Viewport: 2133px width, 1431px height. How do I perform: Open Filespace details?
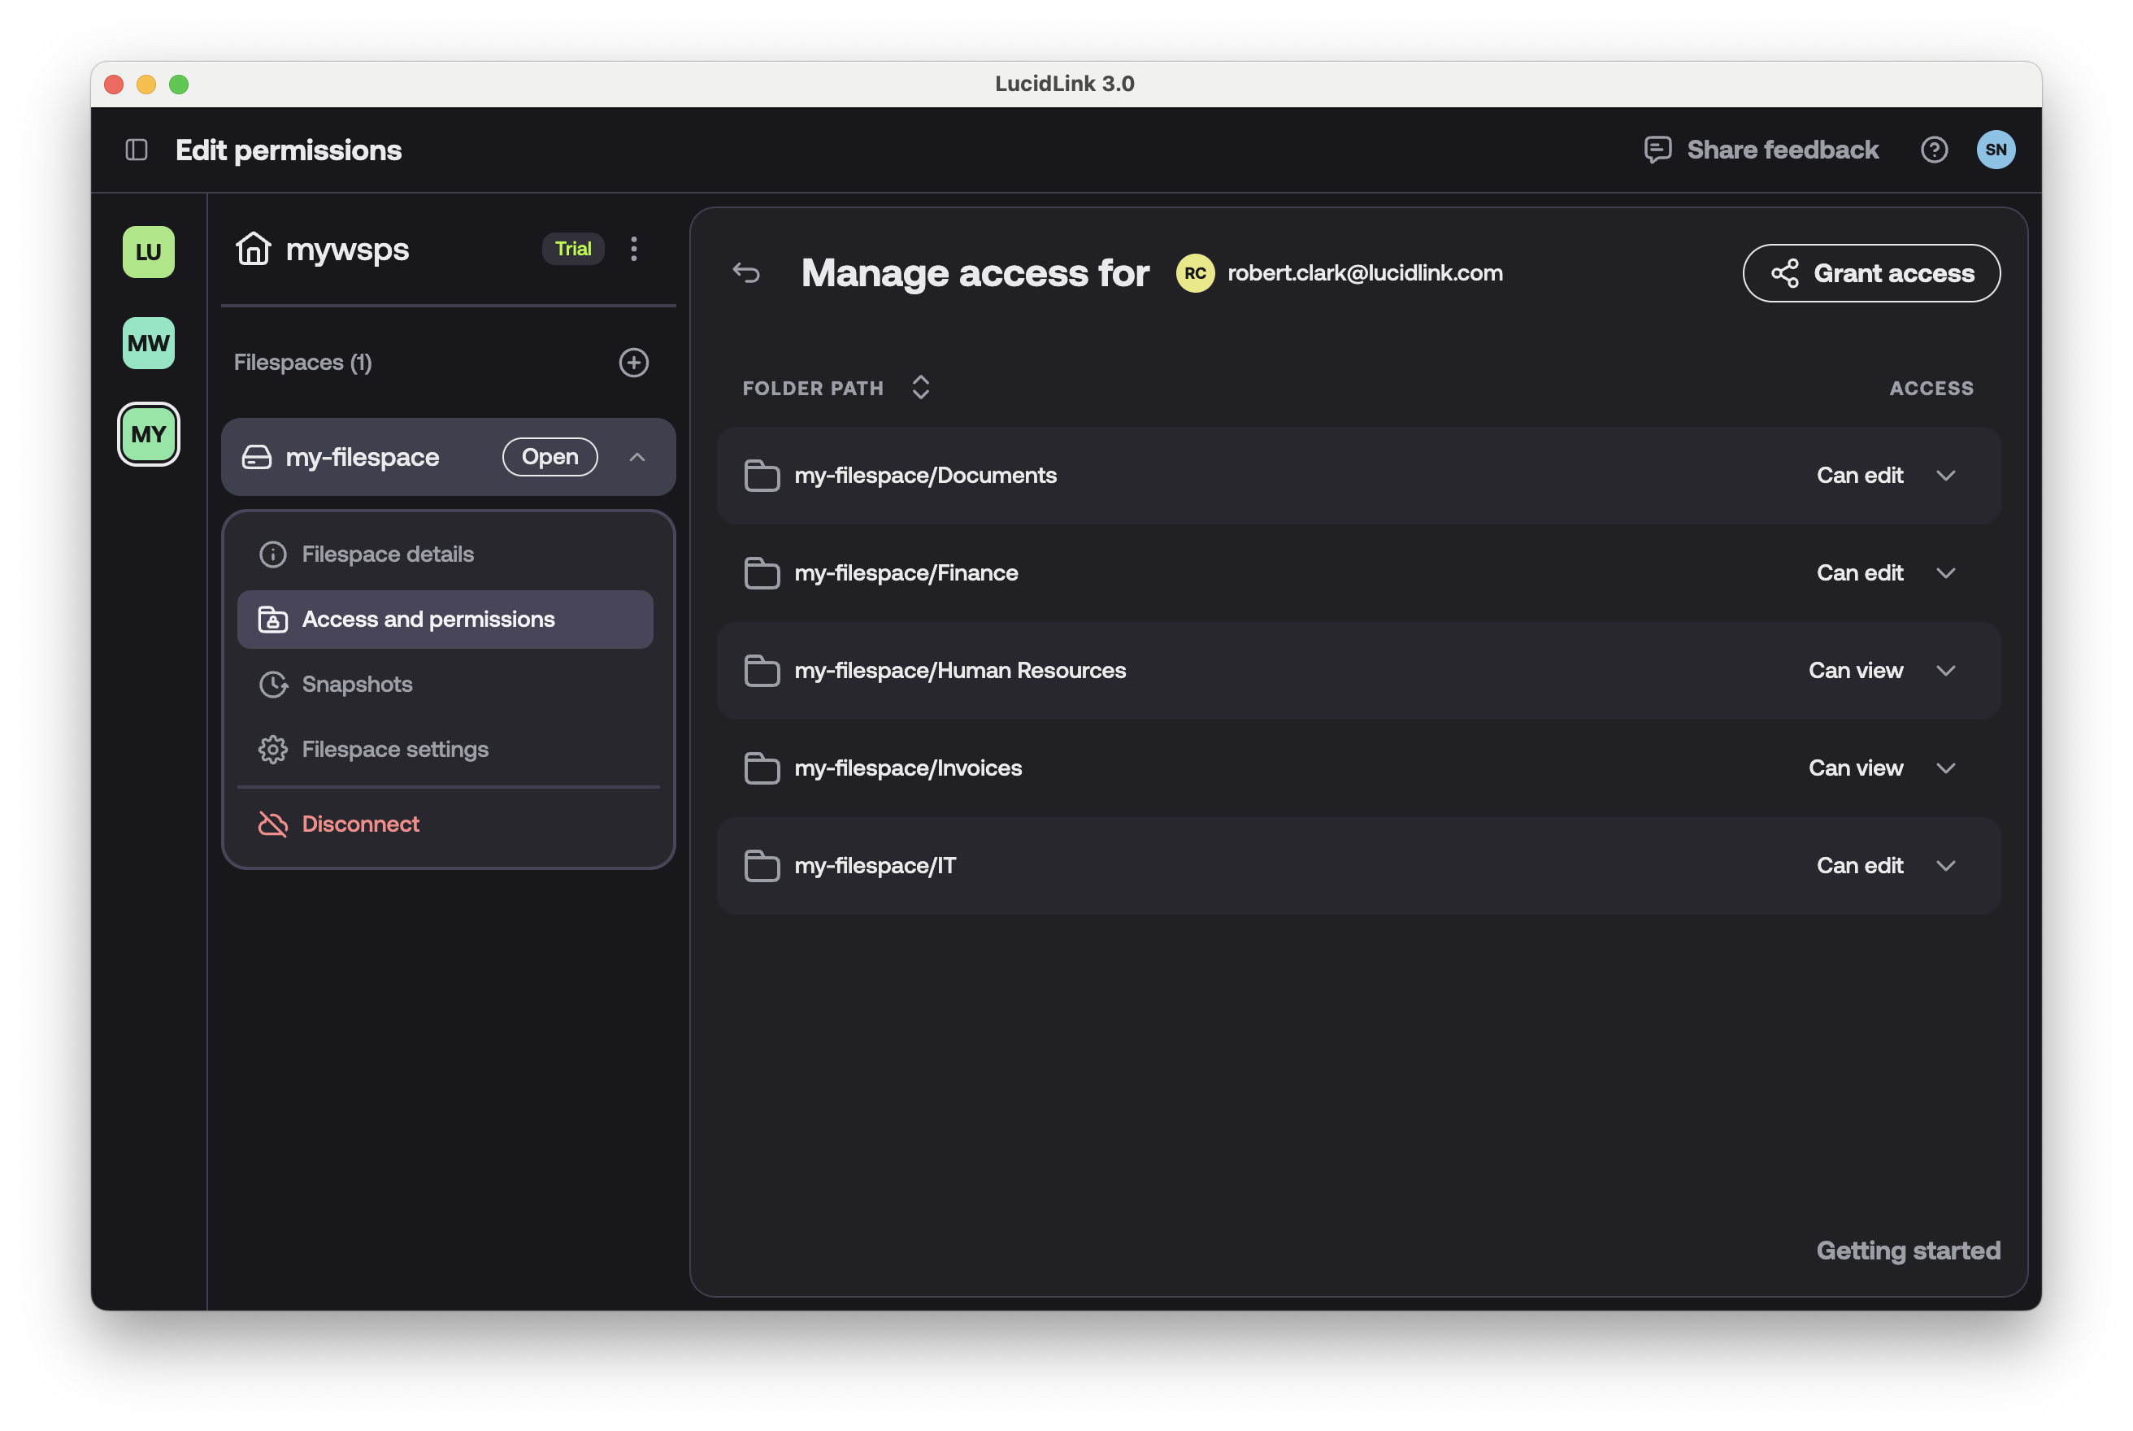pyautogui.click(x=445, y=554)
